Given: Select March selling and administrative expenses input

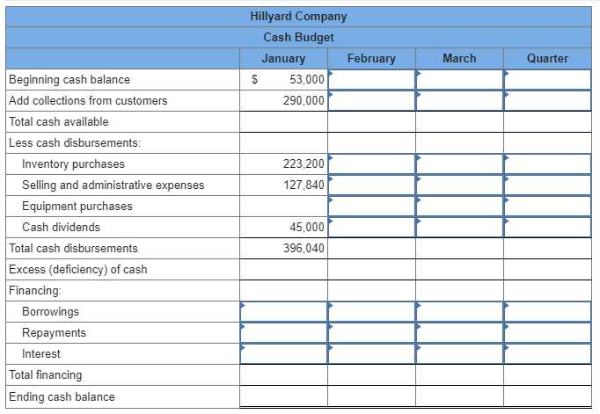Looking at the screenshot, I should (x=459, y=185).
